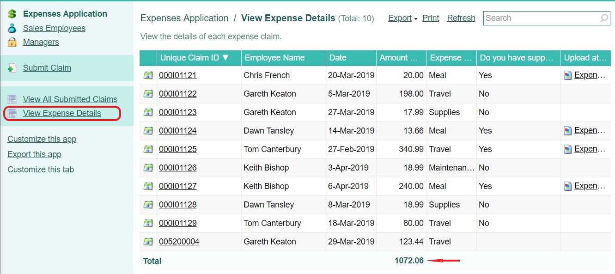Click the View All Submitted Claims list icon

point(12,99)
